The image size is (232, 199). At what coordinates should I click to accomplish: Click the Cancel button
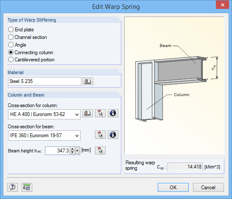208,187
